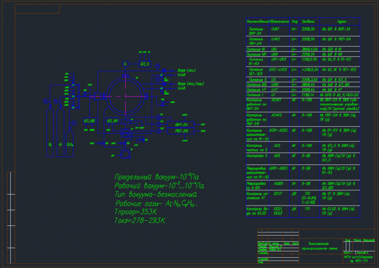Select the round vacuum chamber in the schematic

[125, 96]
